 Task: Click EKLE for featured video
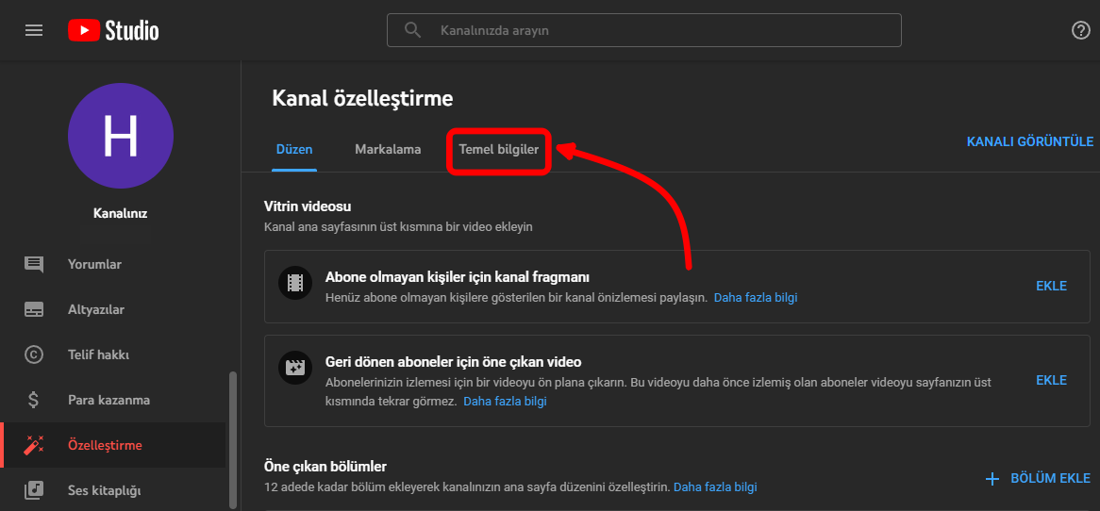tap(1051, 380)
